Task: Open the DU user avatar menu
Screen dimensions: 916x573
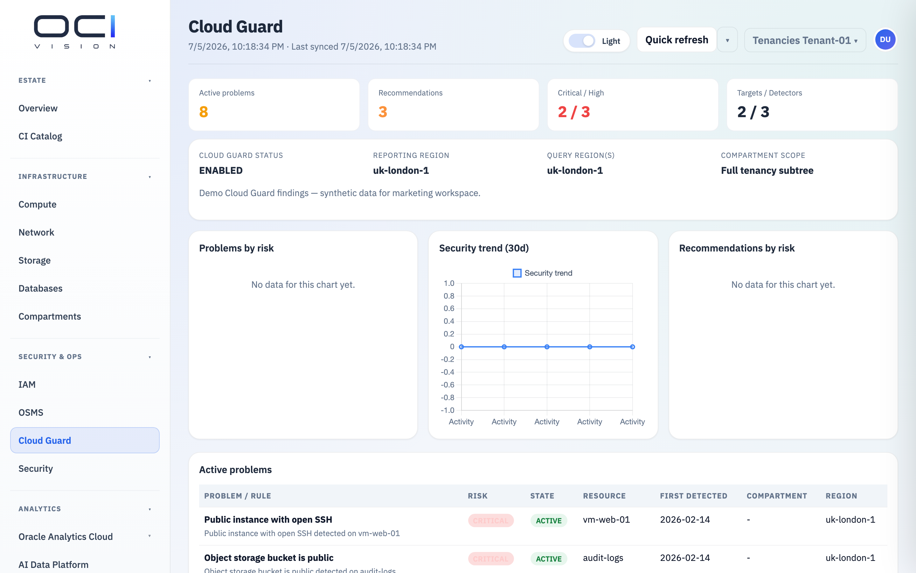Action: coord(885,40)
